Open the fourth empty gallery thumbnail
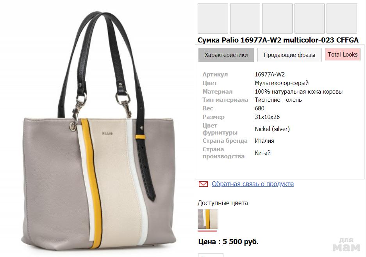The image size is (366, 257). (x=309, y=18)
